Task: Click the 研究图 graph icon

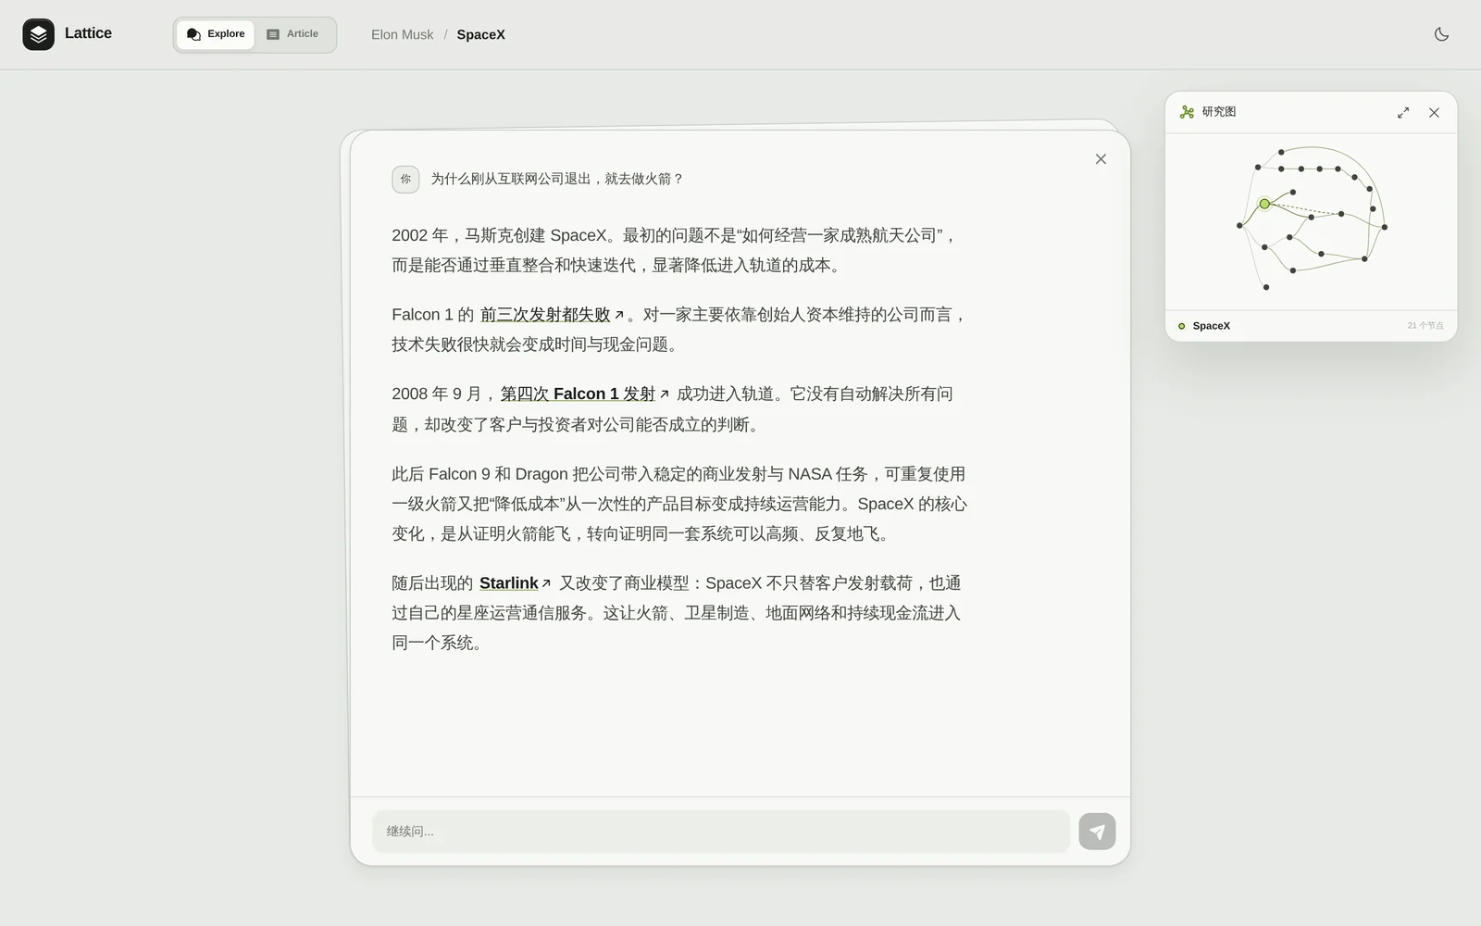Action: 1187,112
